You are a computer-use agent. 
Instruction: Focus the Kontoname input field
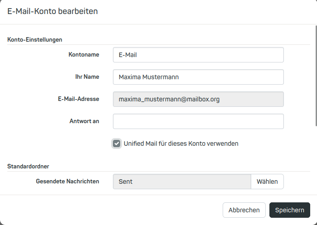coord(198,55)
